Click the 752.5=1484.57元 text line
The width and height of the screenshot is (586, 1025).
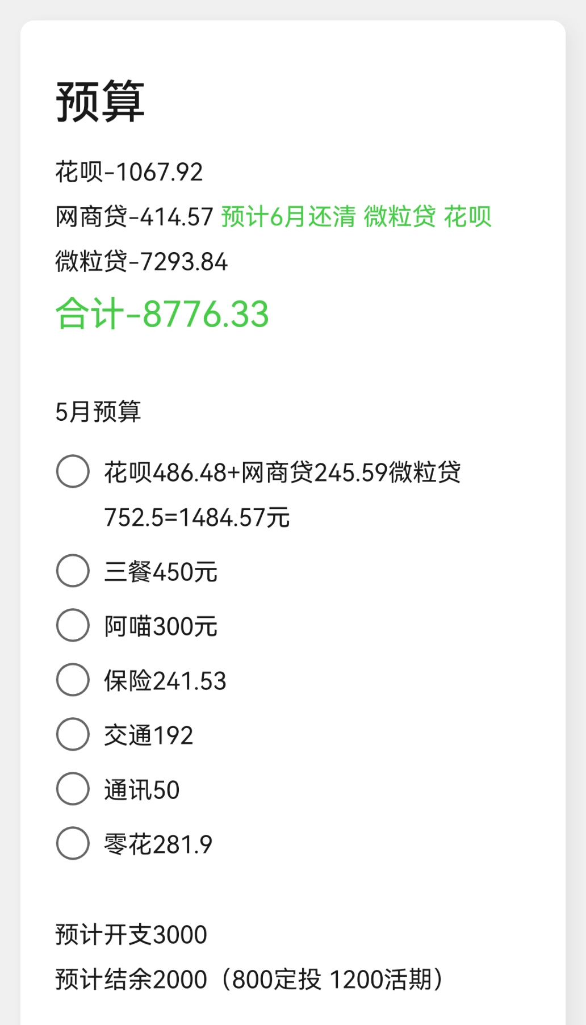point(197,517)
